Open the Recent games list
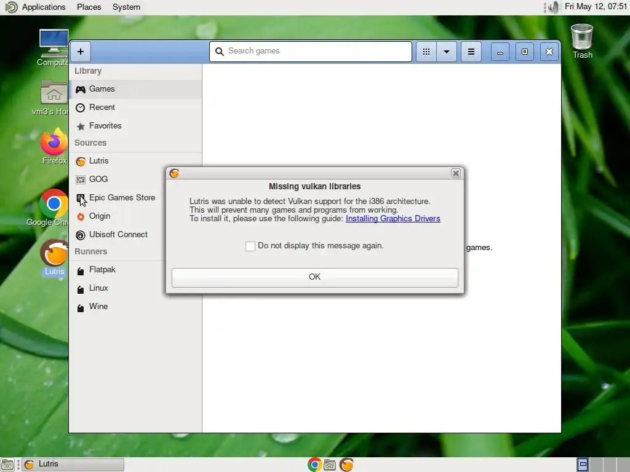Screen dimensions: 630x472 click(135, 108)
